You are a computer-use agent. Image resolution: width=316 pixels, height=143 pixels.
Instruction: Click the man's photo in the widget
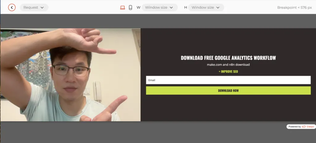(x=70, y=75)
